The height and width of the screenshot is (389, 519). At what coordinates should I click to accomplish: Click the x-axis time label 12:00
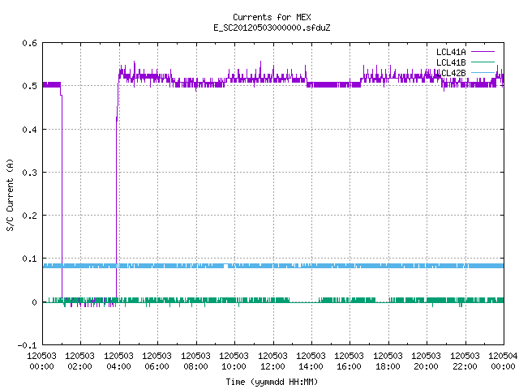[272, 366]
